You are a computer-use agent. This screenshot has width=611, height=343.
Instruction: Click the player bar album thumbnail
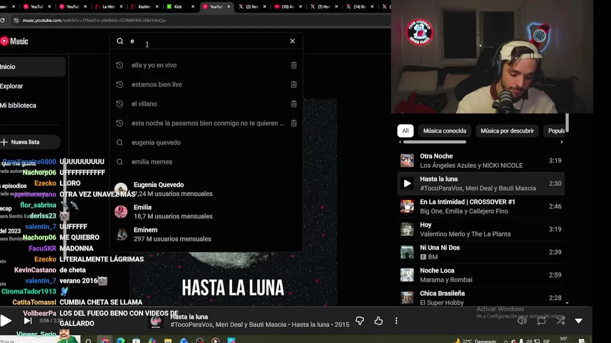click(x=156, y=321)
